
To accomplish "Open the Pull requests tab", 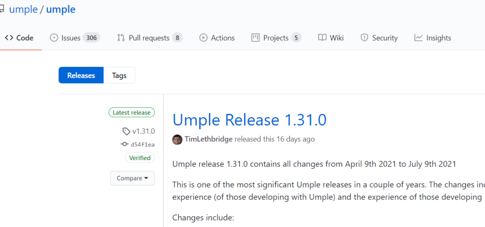I will [150, 38].
